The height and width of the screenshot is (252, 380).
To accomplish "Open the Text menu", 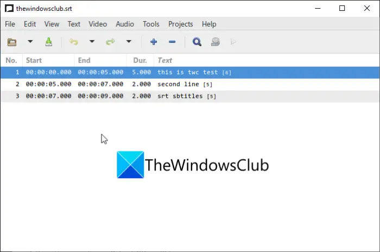I will 74,24.
